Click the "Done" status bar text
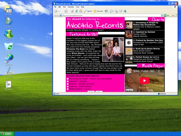The image size is (181, 136). tap(57, 94)
